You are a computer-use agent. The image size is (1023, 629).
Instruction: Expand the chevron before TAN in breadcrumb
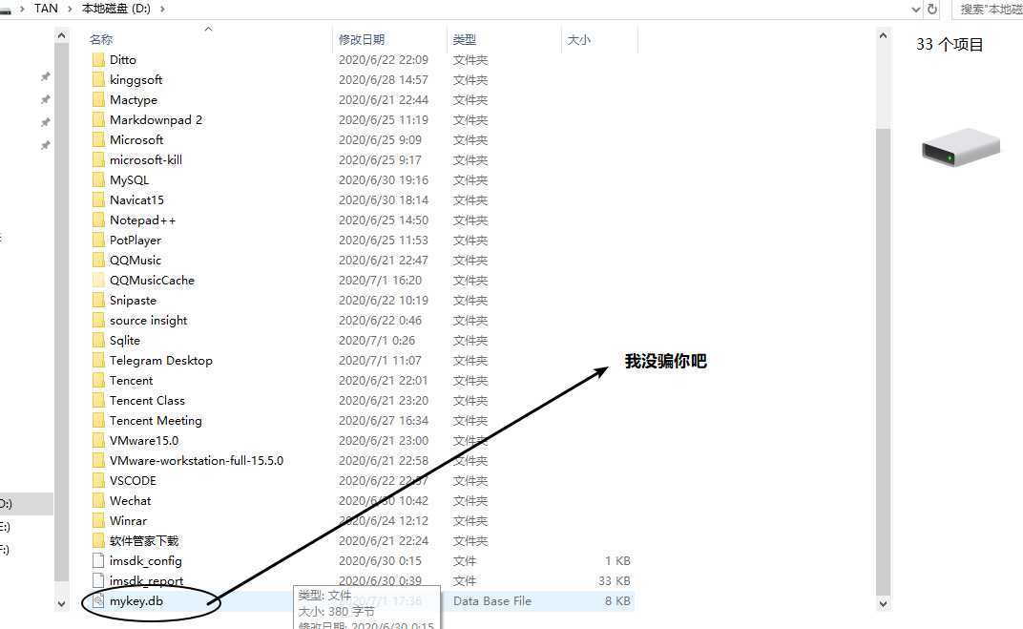22,10
